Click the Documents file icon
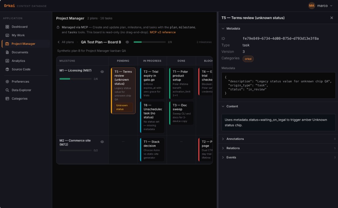Image resolution: width=338 pixels, height=208 pixels. tap(7, 52)
